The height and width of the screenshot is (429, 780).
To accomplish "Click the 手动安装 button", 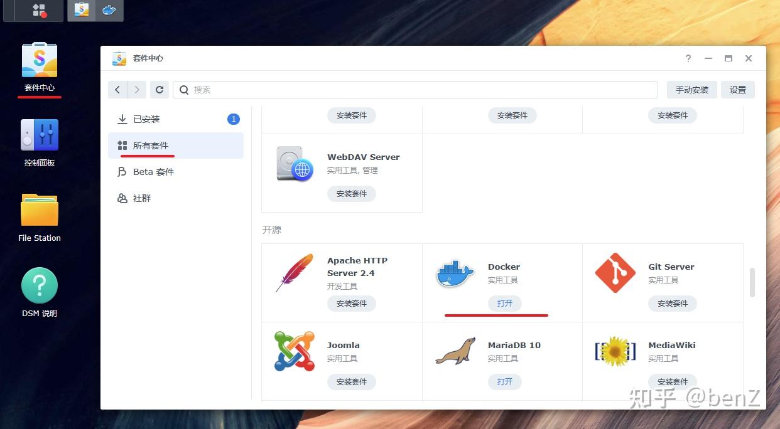I will (691, 89).
